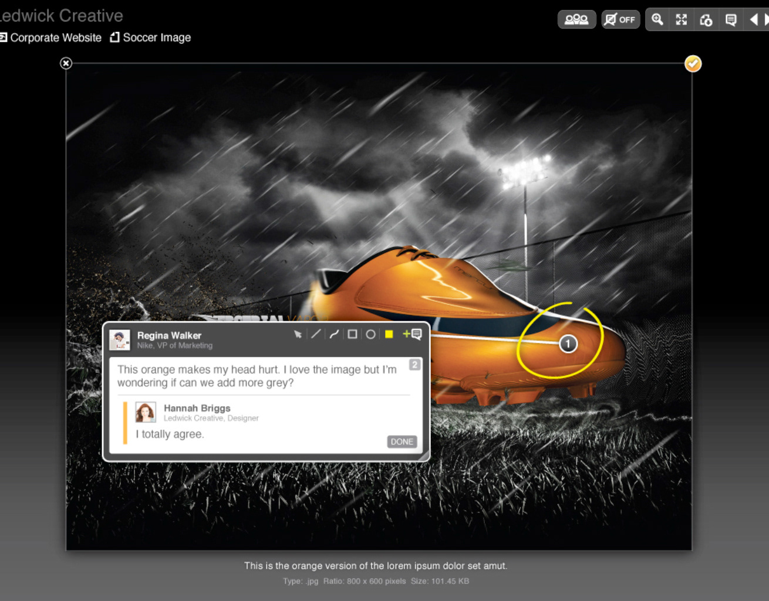Click the reply count badge 2
This screenshot has height=601, width=769.
tap(414, 365)
